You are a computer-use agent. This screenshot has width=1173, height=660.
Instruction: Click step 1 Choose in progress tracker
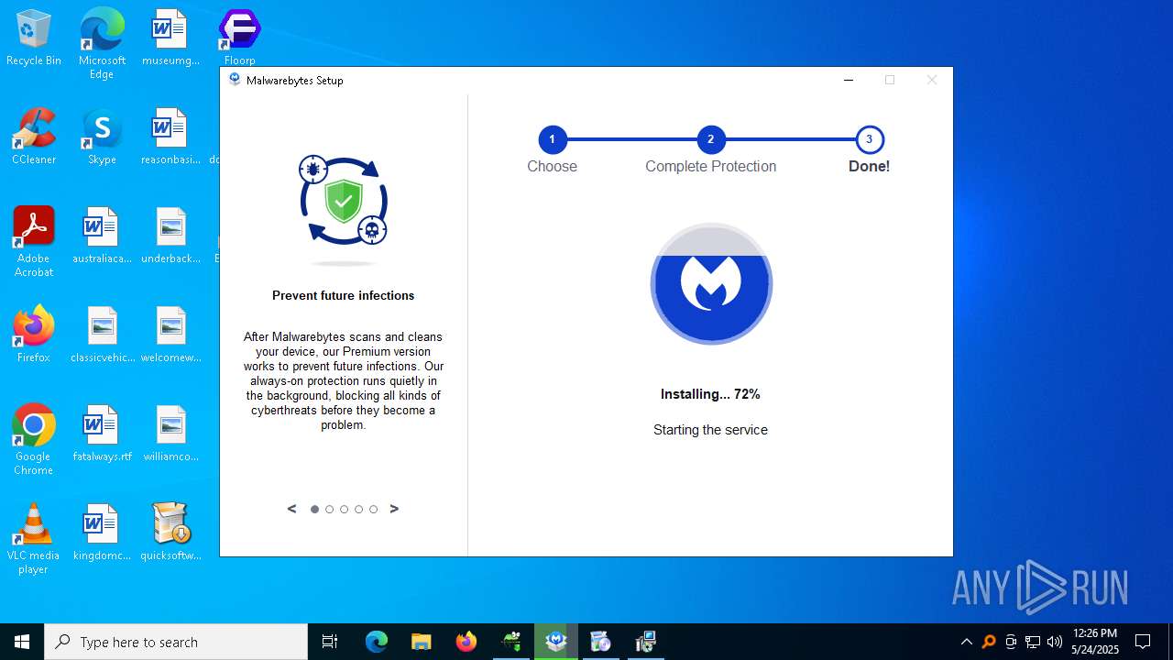coord(552,139)
